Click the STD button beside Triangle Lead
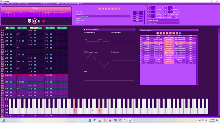 138,16
